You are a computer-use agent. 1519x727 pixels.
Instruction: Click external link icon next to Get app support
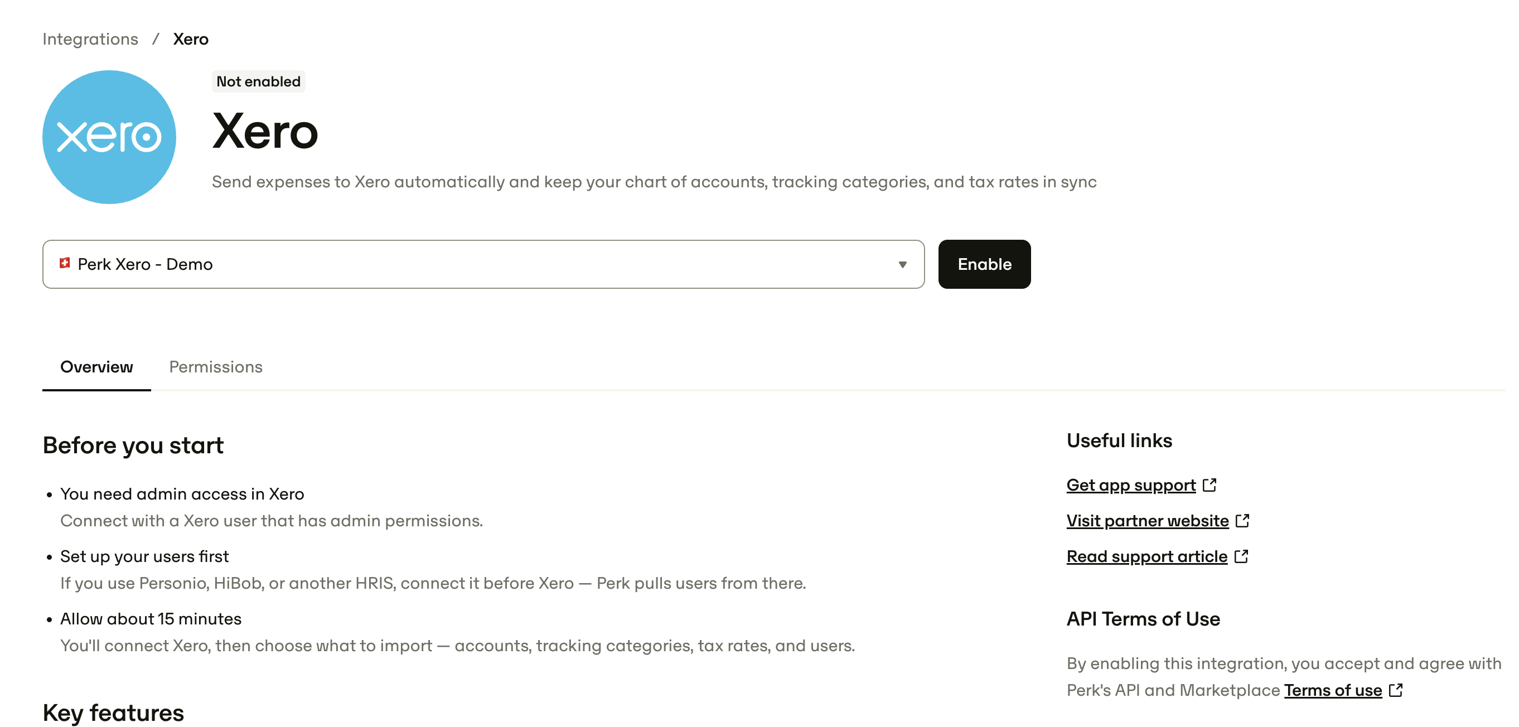pos(1210,484)
